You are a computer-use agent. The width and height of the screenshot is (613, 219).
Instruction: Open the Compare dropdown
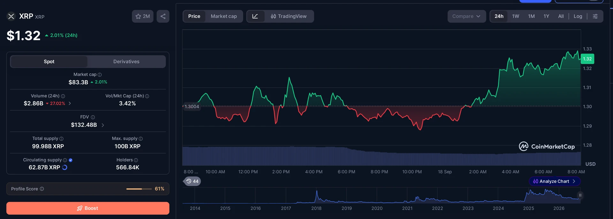[466, 16]
